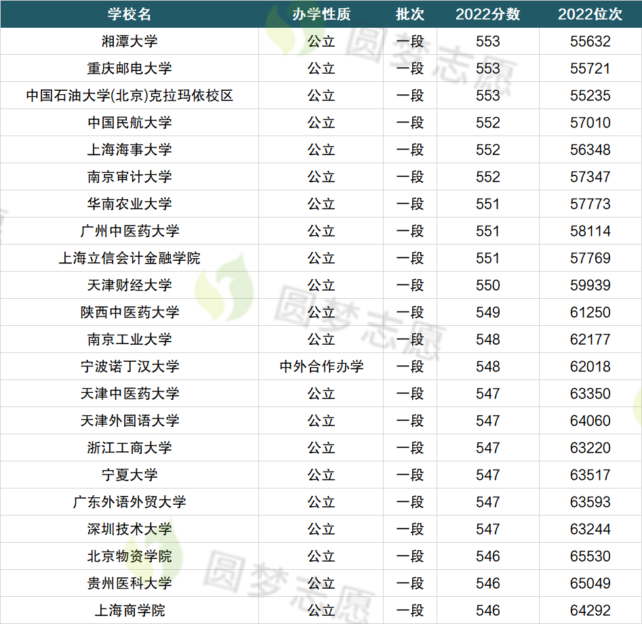Click rank value 57347
Screen dimensions: 642x624
click(590, 177)
